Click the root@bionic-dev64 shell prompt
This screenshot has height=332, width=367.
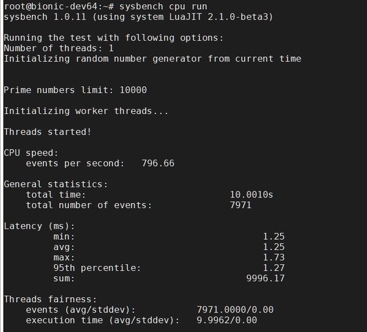tap(59, 6)
